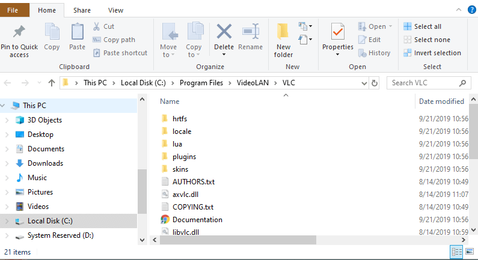Select the hrtfs folder

click(180, 119)
